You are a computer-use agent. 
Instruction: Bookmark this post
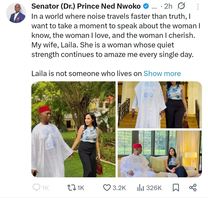pyautogui.click(x=175, y=188)
